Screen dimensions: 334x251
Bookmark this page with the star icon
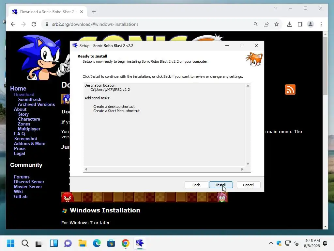(277, 24)
